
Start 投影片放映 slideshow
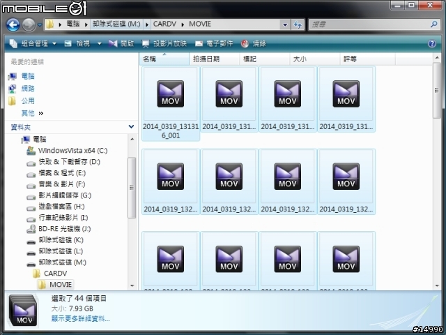tap(164, 43)
